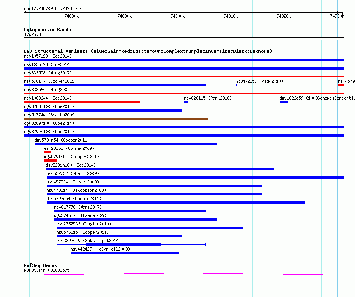
Task: Select variant label dgv3288n100 (Coe2014)
Action: (x=49, y=106)
